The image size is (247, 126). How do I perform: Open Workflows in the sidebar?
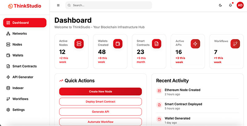click(x=20, y=99)
